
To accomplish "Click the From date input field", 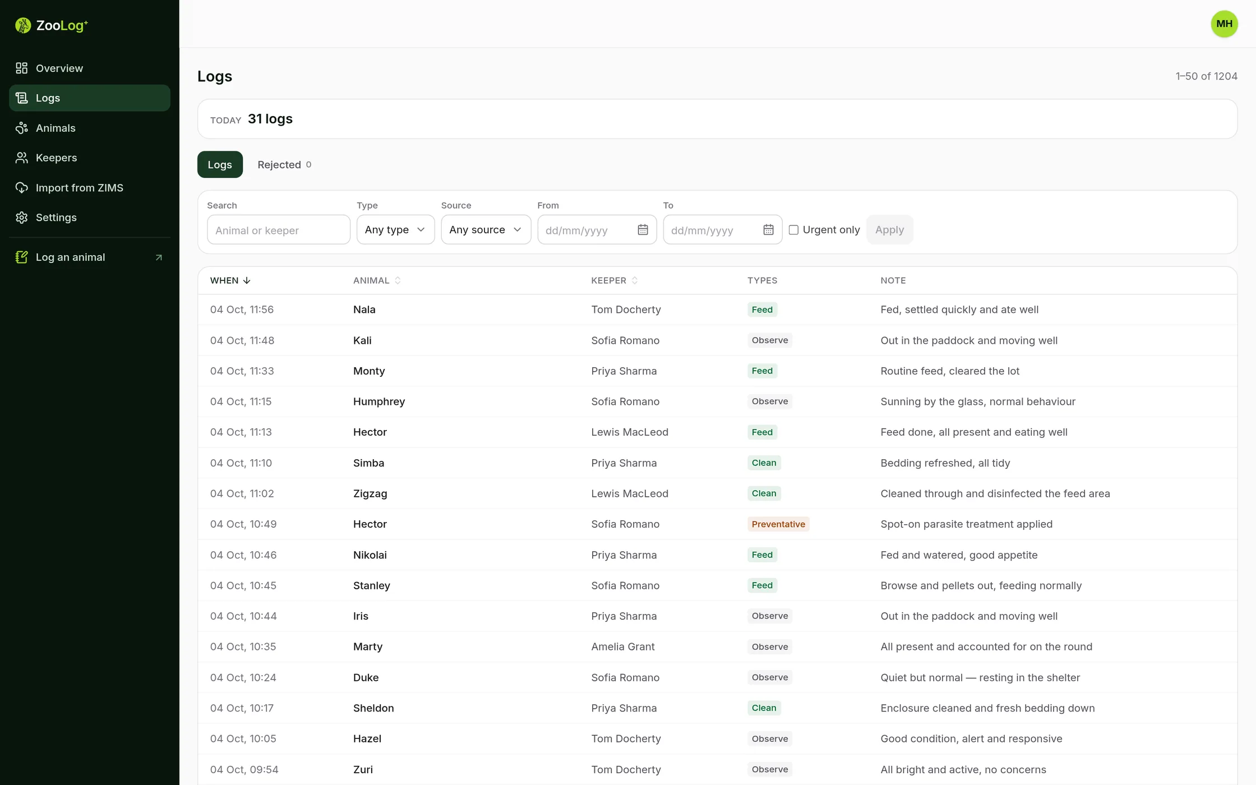I will click(597, 230).
